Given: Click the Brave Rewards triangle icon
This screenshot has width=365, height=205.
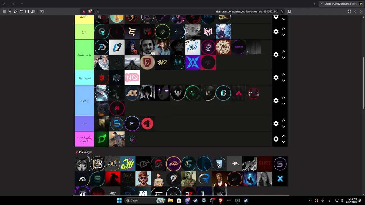Looking at the screenshot, I should 84,11.
